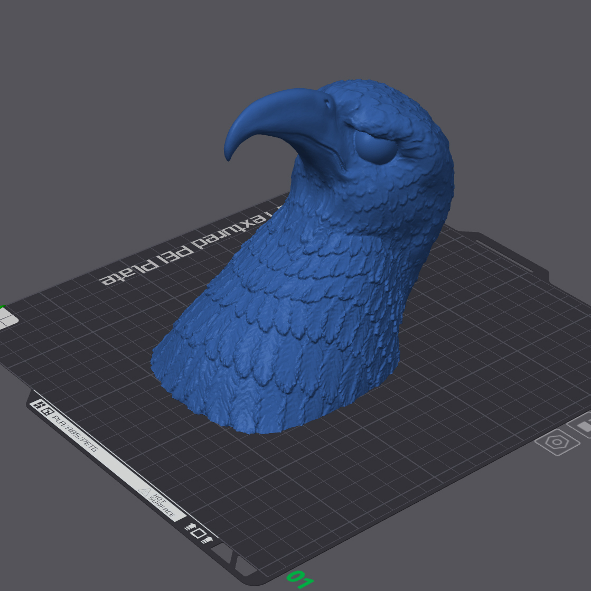Open plate settings via the hexagon icon
Image resolution: width=591 pixels, height=591 pixels.
tap(556, 442)
